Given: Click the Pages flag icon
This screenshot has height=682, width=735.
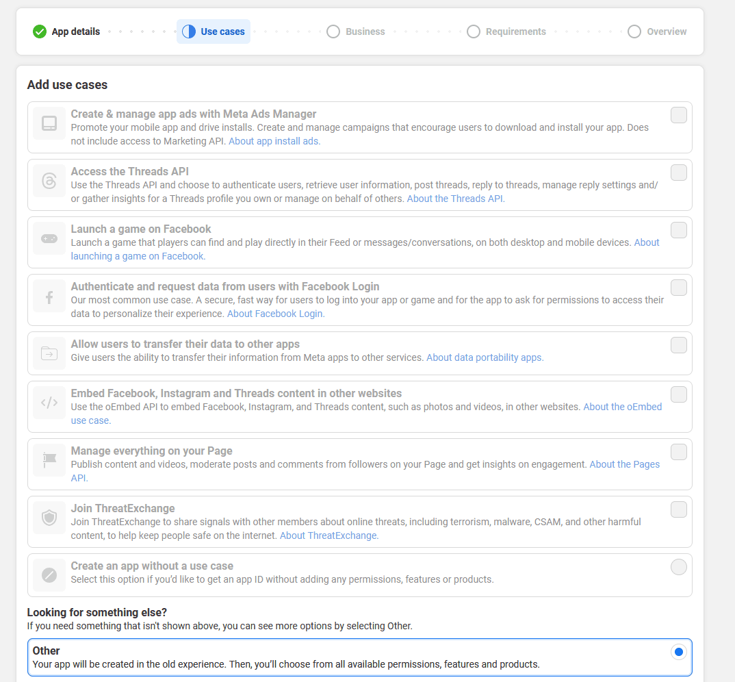Looking at the screenshot, I should pos(49,460).
